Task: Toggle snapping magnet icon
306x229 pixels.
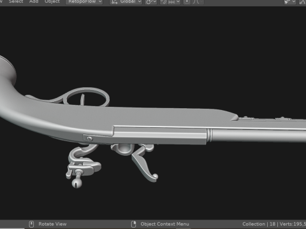Action: pyautogui.click(x=164, y=2)
